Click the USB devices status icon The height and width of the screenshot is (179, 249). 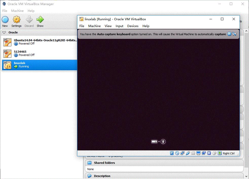(188, 153)
